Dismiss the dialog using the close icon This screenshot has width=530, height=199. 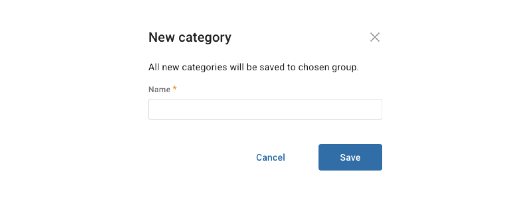click(x=375, y=37)
